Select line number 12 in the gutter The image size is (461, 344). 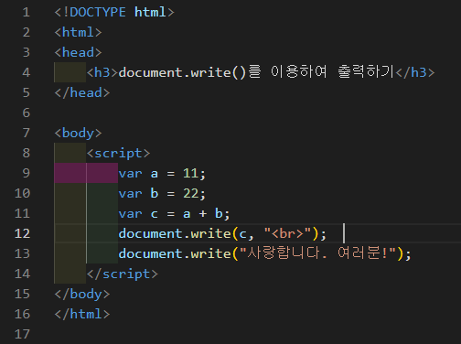click(x=22, y=233)
